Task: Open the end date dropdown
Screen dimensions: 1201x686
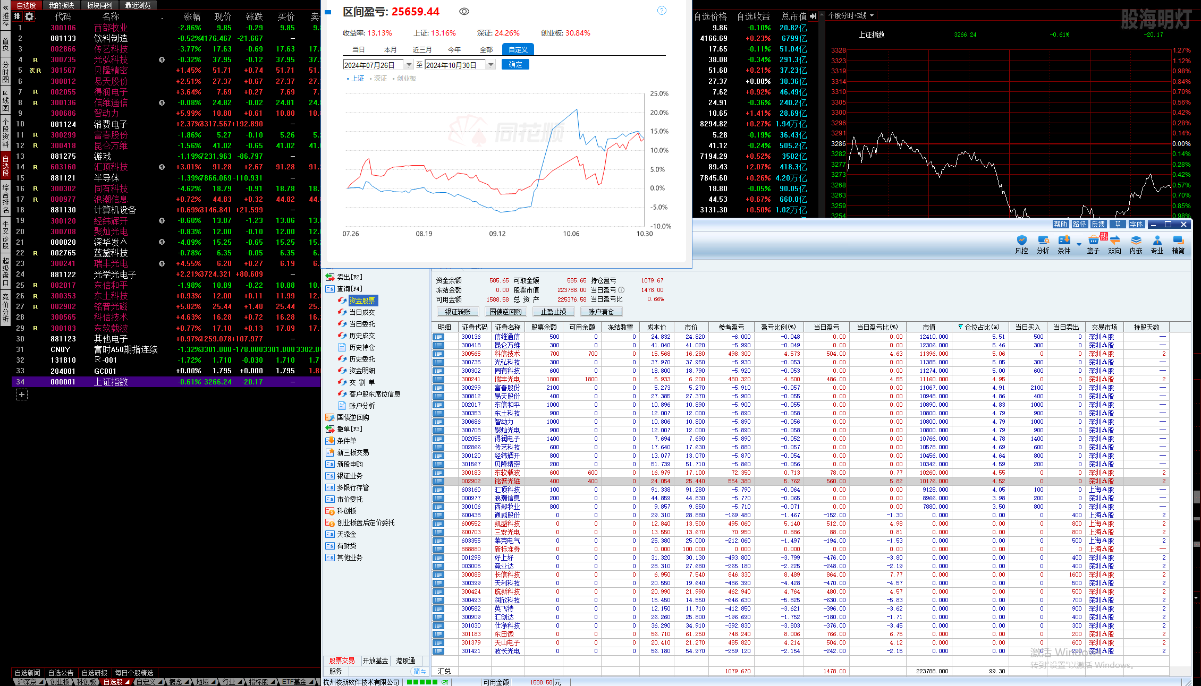Action: (x=490, y=65)
